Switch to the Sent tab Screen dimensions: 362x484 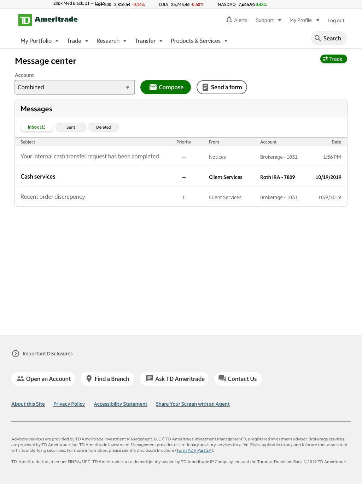[71, 127]
